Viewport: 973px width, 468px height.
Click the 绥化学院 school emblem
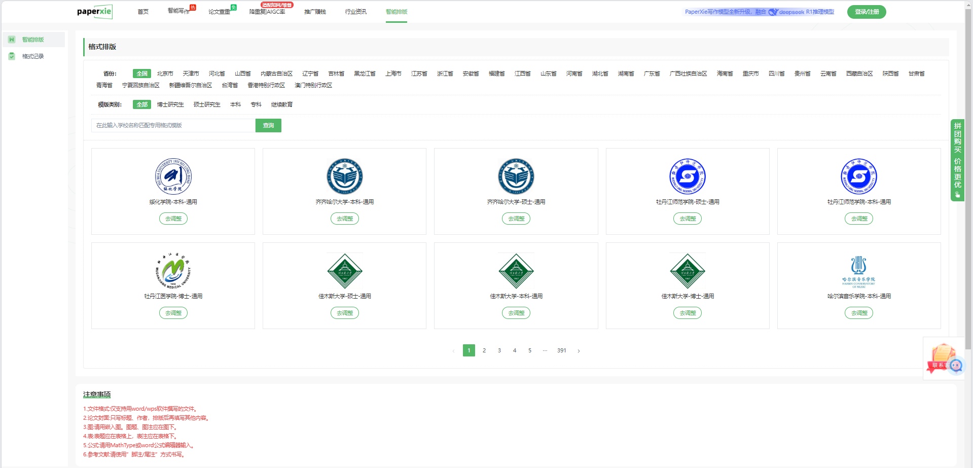[173, 176]
